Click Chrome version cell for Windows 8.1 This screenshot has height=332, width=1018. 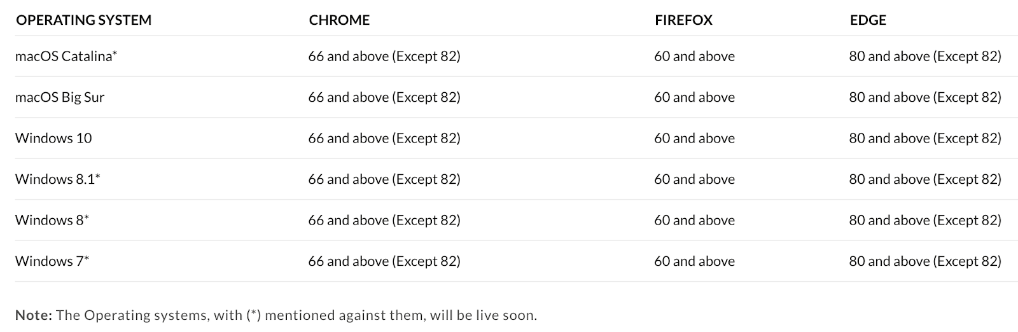pyautogui.click(x=384, y=179)
